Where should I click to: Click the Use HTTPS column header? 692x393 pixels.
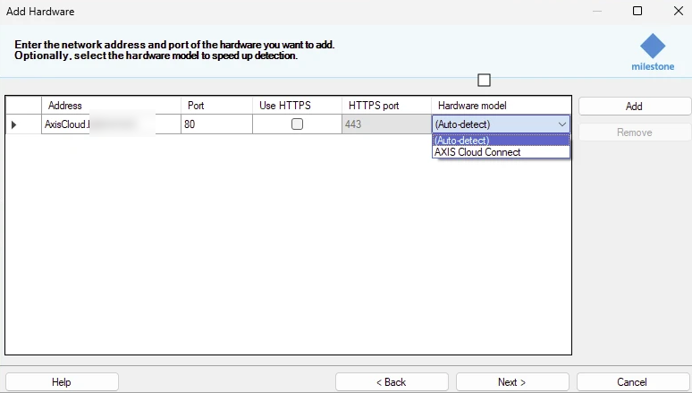coord(297,106)
